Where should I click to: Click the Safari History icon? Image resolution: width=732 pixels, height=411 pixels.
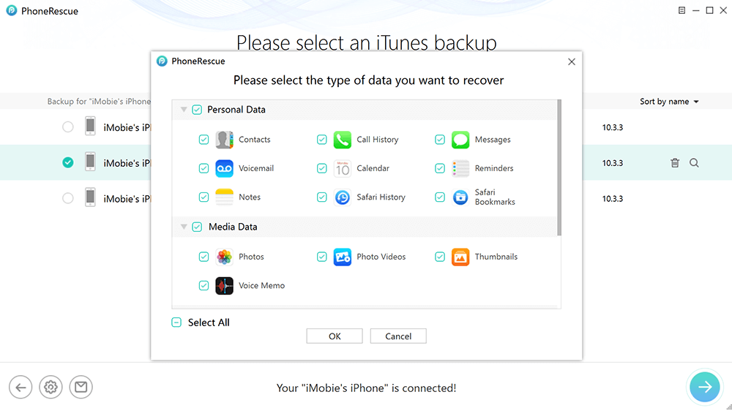click(x=343, y=197)
